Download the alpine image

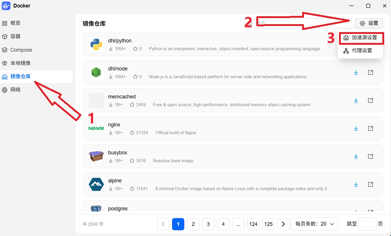point(356,184)
